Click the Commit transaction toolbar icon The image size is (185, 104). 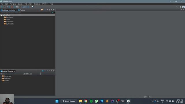[23, 7]
